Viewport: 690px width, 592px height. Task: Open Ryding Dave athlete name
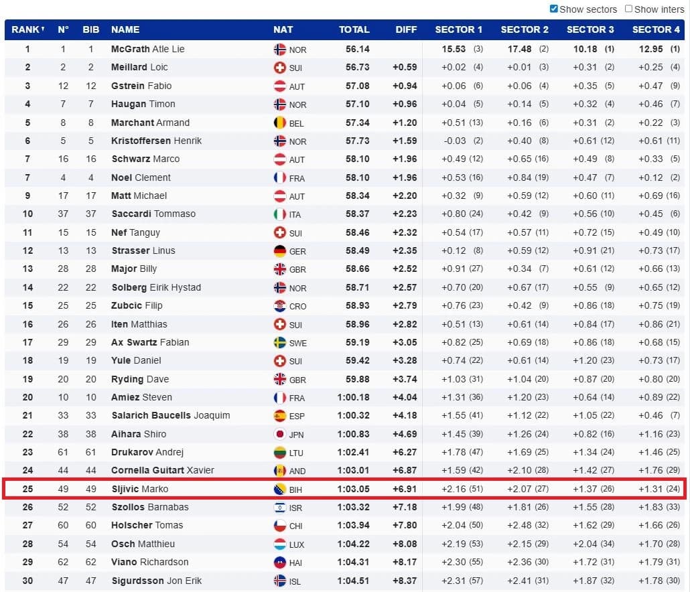(x=140, y=379)
